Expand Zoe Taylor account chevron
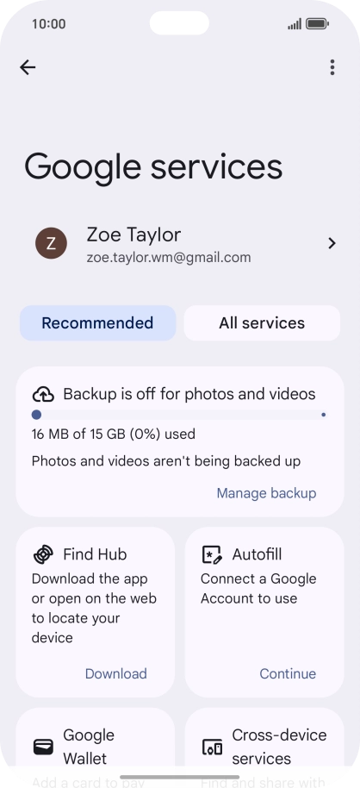360x788 pixels. [332, 243]
